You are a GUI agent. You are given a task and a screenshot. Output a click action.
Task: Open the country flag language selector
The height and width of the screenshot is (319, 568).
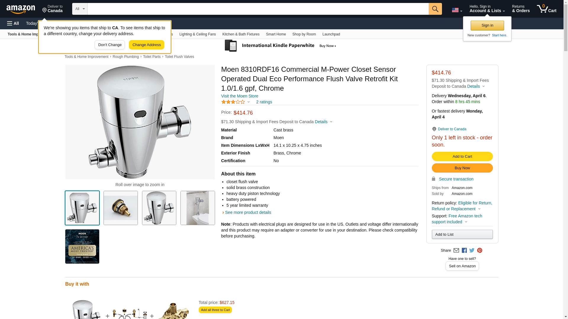(x=457, y=10)
